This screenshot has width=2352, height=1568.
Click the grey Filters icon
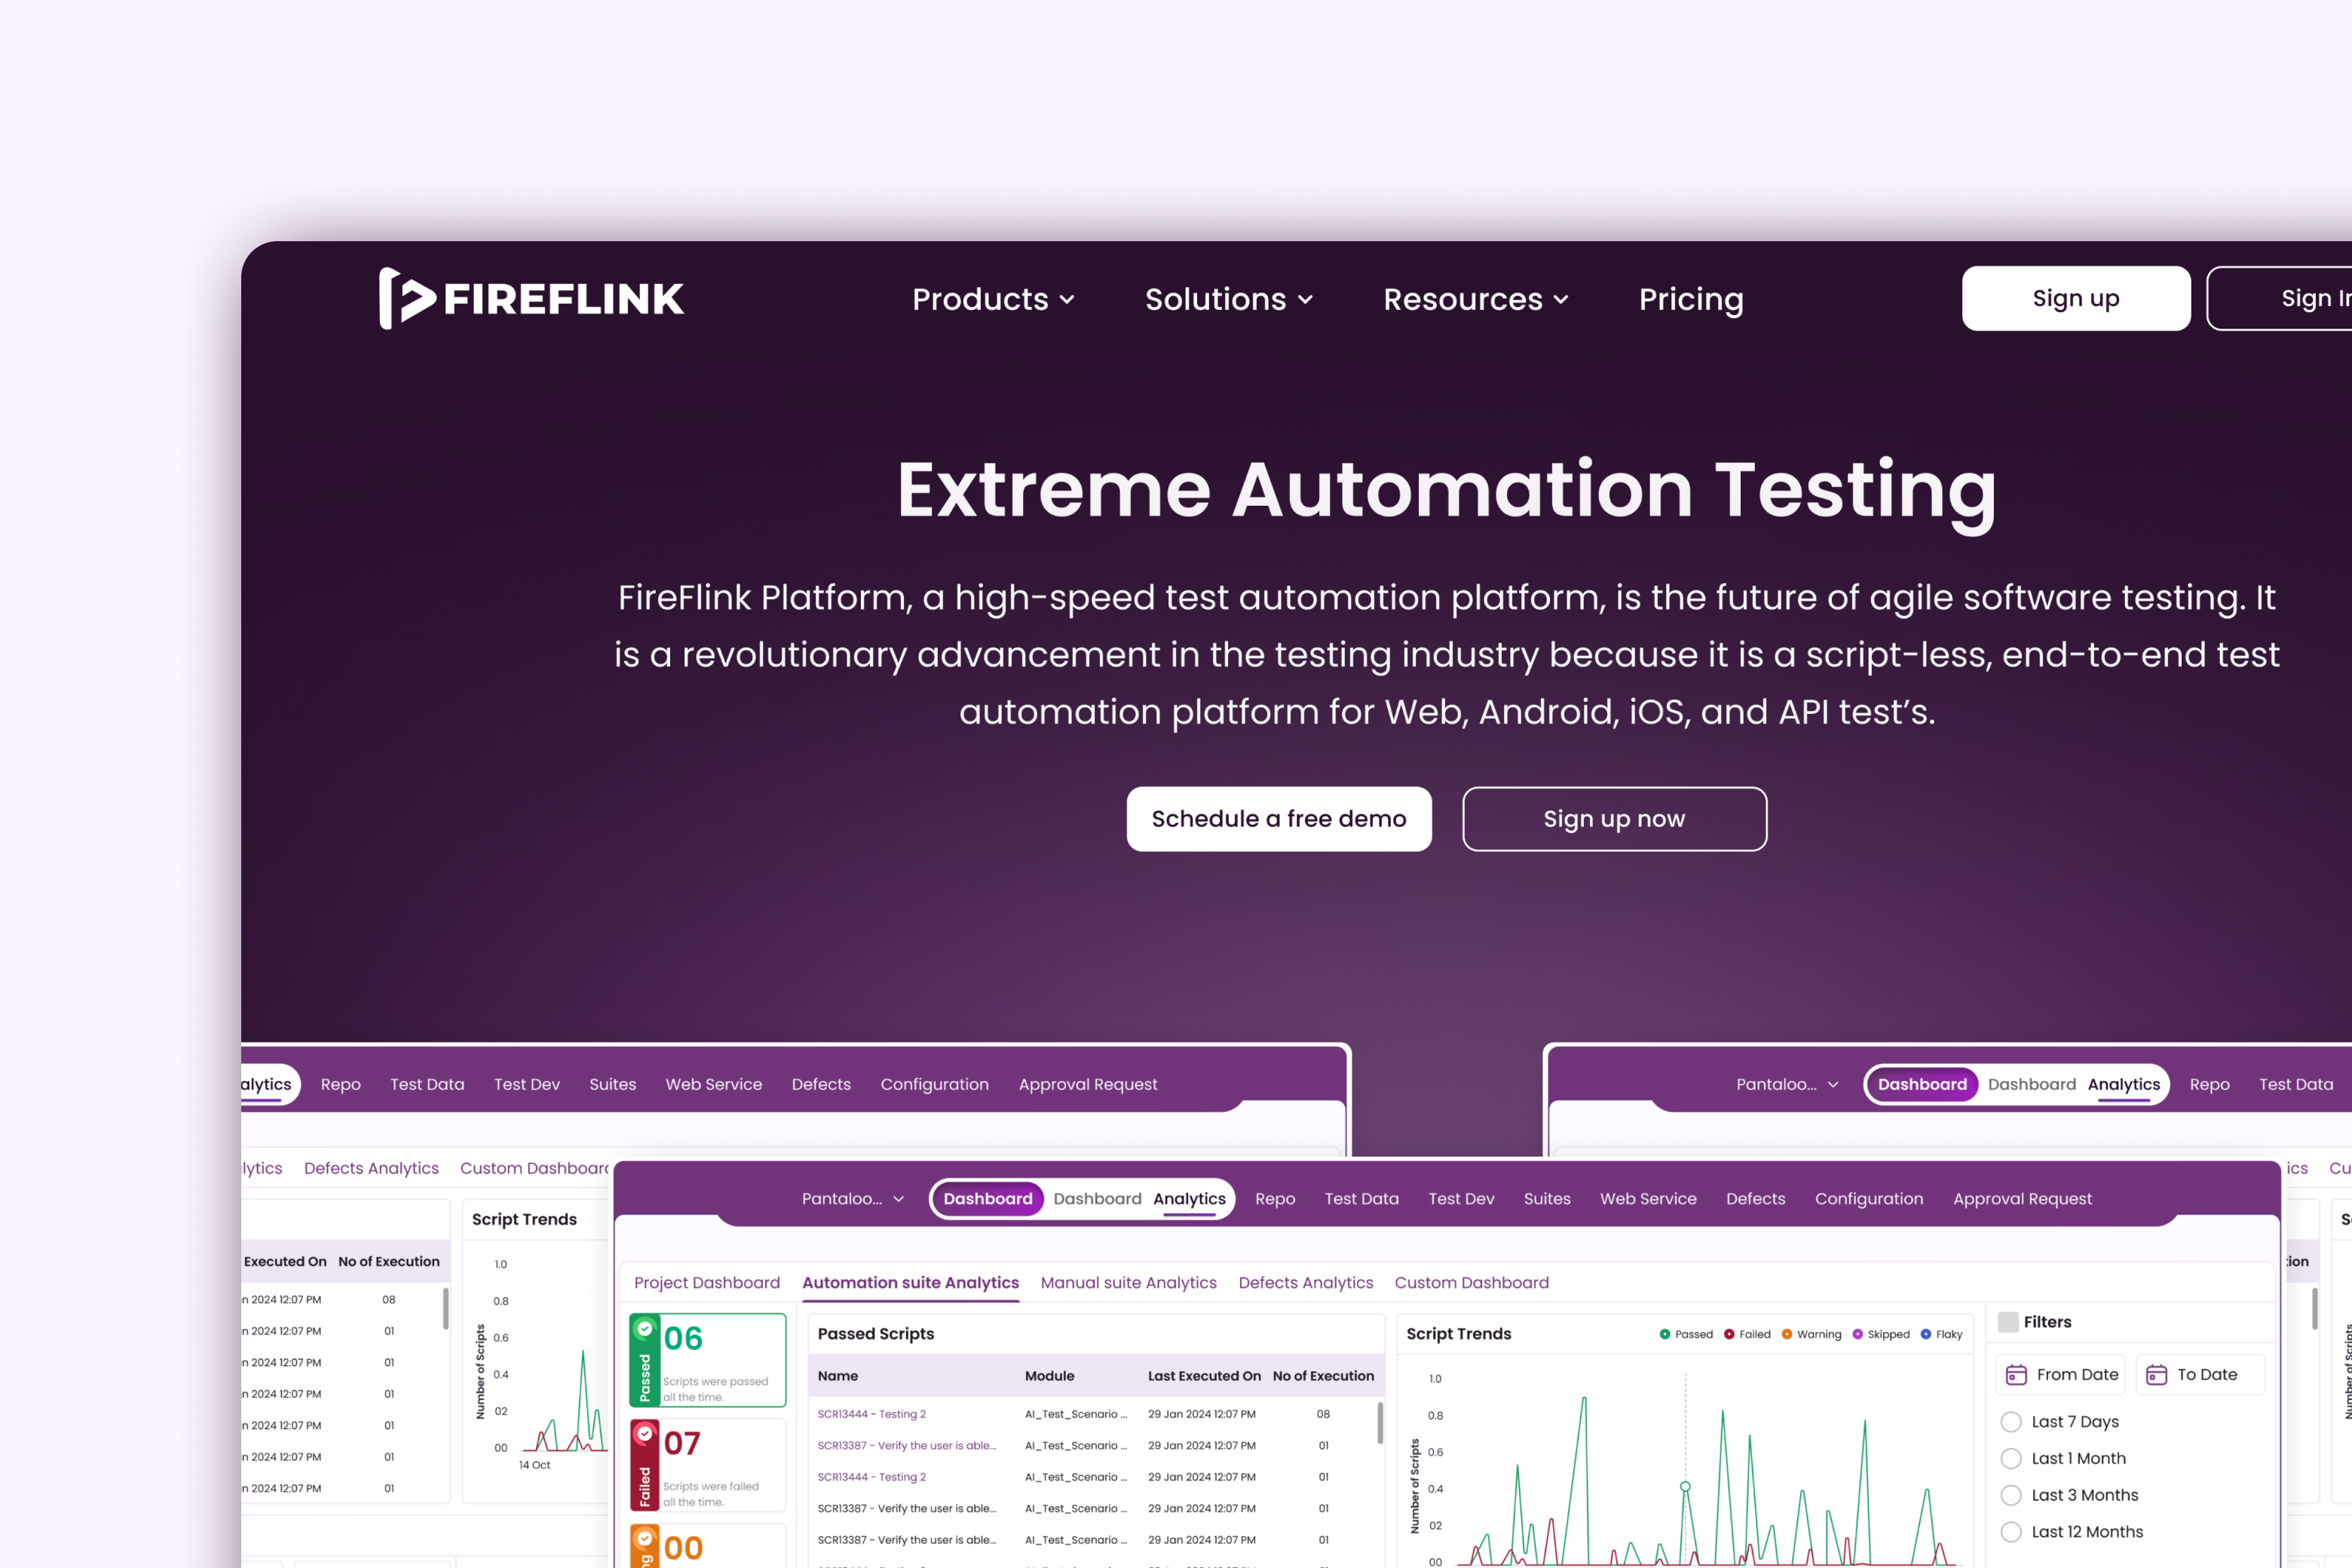point(2008,1322)
